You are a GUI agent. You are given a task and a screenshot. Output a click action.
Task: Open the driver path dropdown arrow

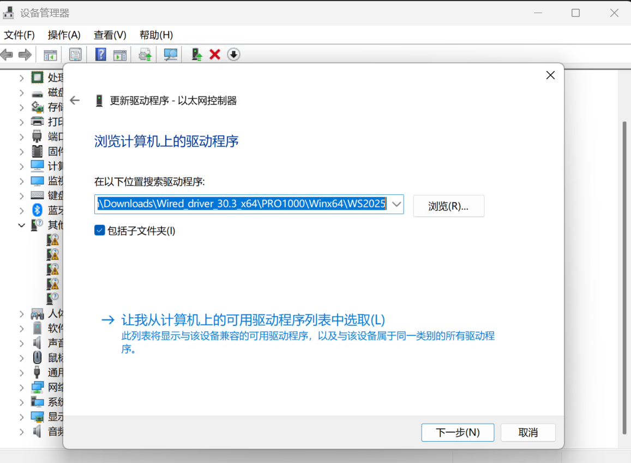[396, 204]
